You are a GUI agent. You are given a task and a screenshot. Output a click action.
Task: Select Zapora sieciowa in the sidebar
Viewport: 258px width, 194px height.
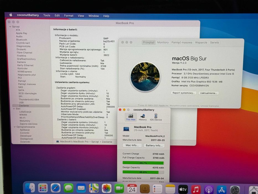(x=28, y=124)
